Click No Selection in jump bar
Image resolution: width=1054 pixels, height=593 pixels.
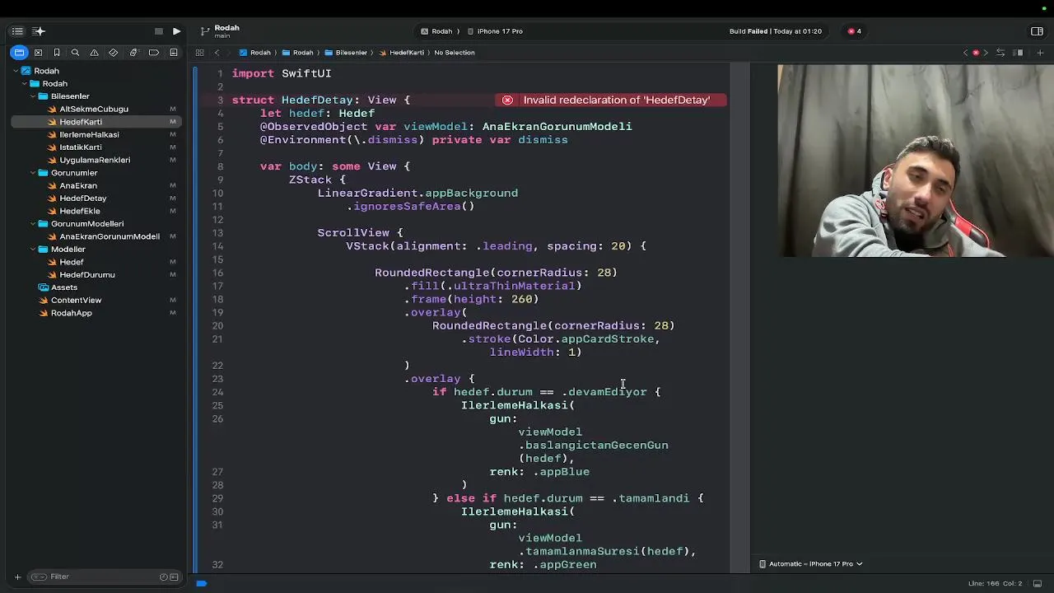pos(455,53)
